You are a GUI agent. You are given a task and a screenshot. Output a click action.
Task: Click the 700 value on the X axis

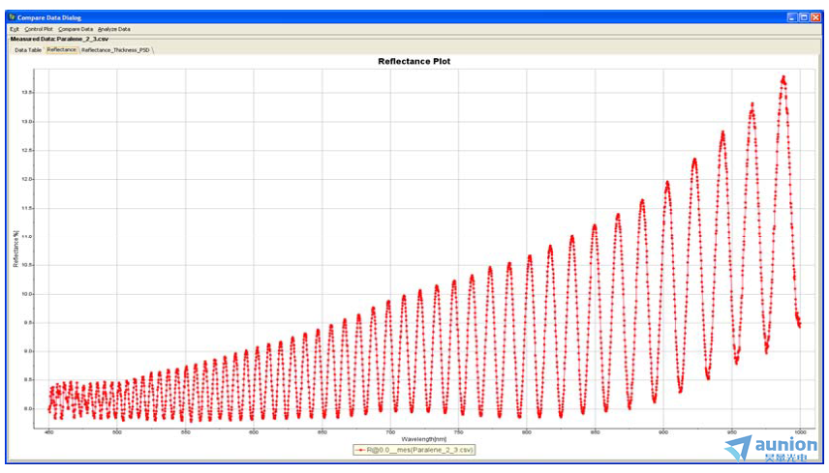390,432
